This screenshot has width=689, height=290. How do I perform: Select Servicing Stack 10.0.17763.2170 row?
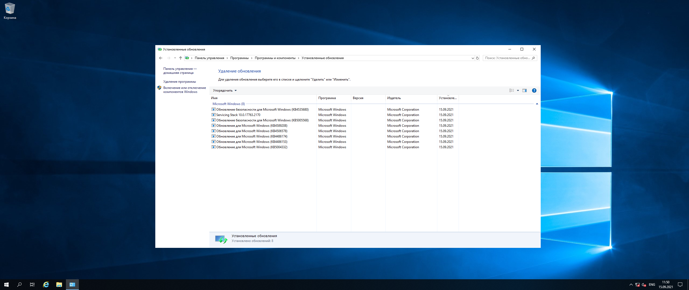point(335,115)
